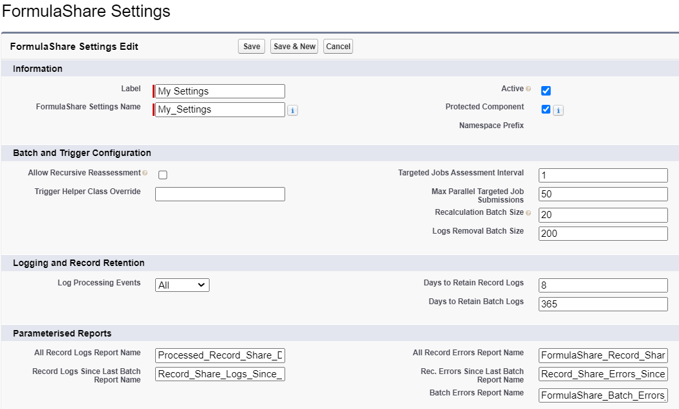Open the help icon for Allow Recursive Reassessment
679x409 pixels.
point(146,173)
